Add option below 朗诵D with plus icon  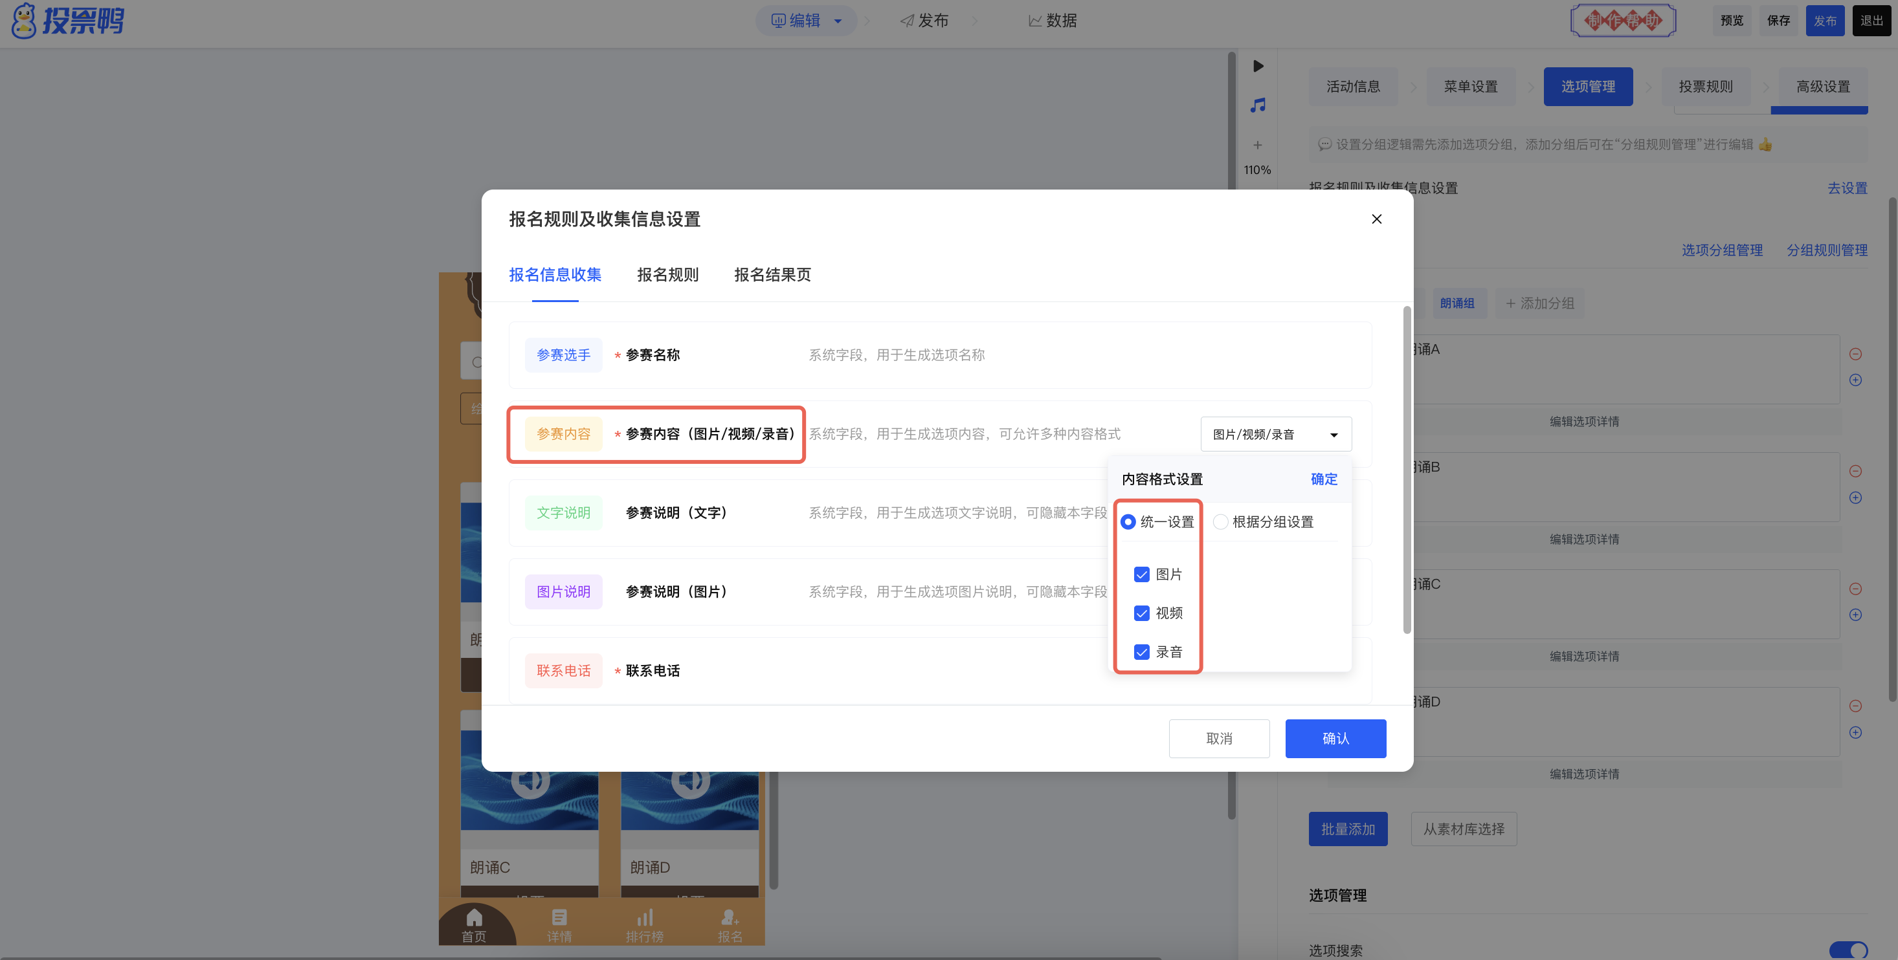[1855, 732]
